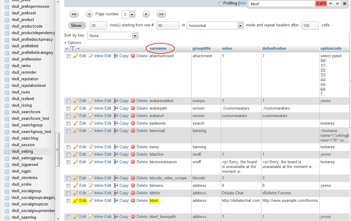Click table icon beside vbull_smilie
Viewport: 351px width, 221px height.
[7, 184]
